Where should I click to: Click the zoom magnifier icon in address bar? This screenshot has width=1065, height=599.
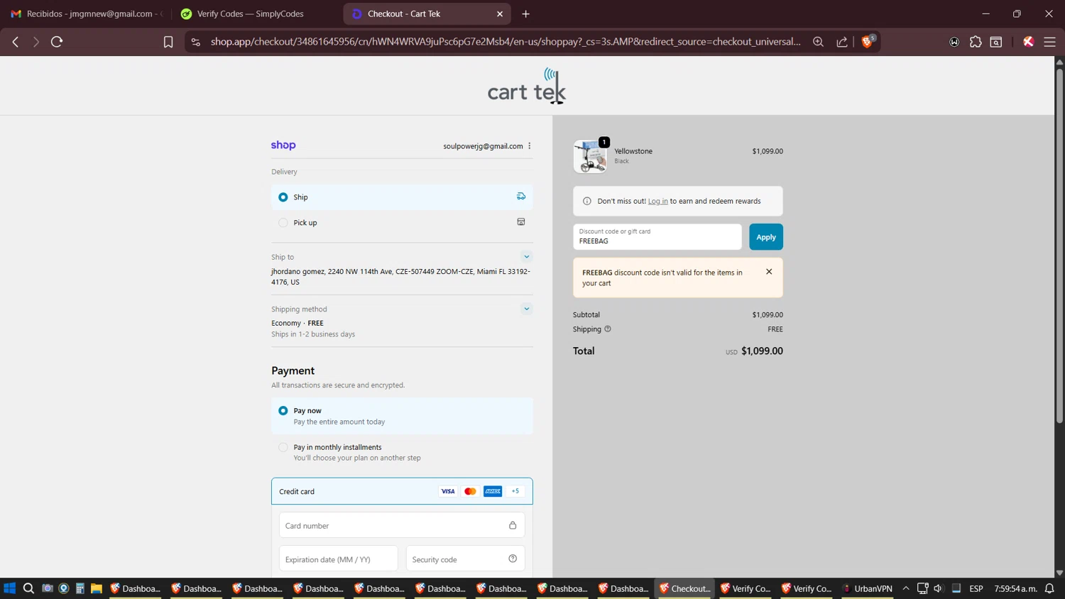[x=818, y=42]
